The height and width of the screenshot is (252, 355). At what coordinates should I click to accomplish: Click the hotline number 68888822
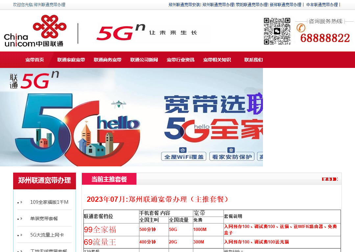point(325,38)
